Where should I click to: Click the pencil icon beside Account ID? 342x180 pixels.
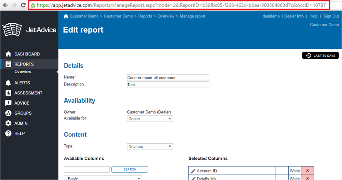(193, 171)
